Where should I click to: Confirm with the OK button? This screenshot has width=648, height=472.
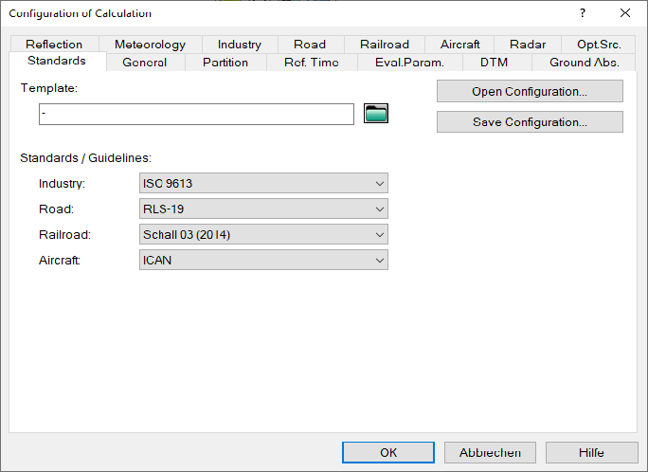[x=388, y=452]
